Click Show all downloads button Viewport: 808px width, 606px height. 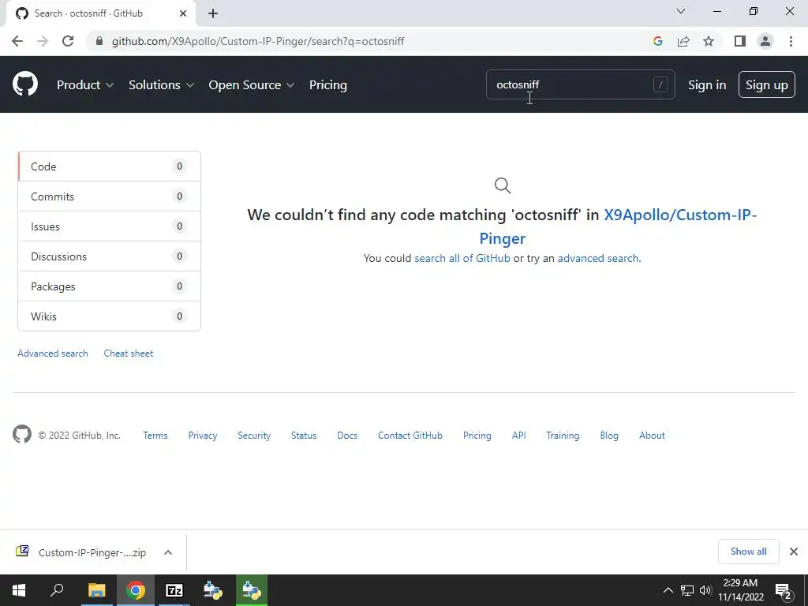(748, 552)
